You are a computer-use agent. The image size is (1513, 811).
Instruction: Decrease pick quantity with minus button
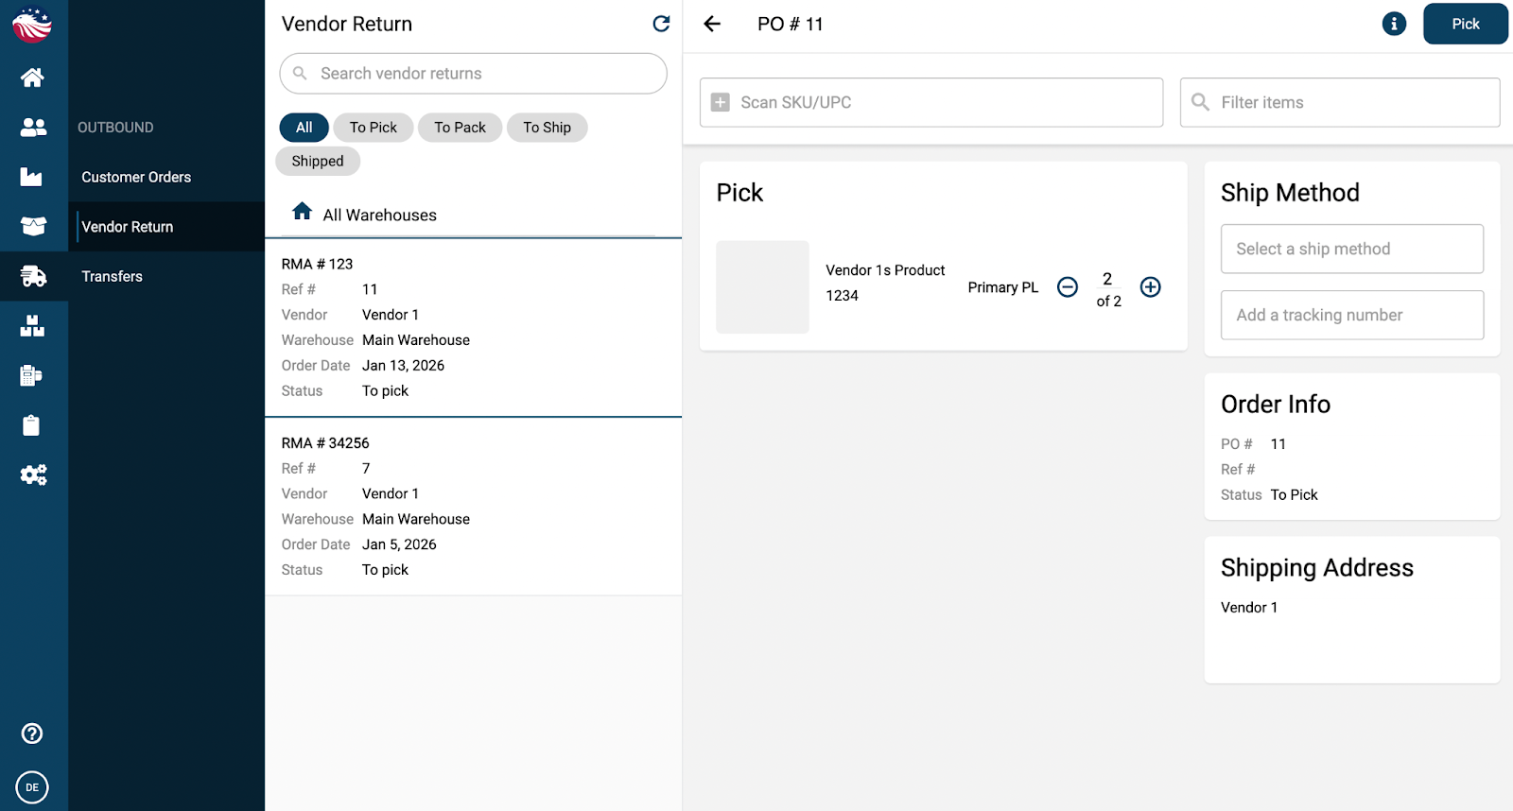coord(1068,287)
